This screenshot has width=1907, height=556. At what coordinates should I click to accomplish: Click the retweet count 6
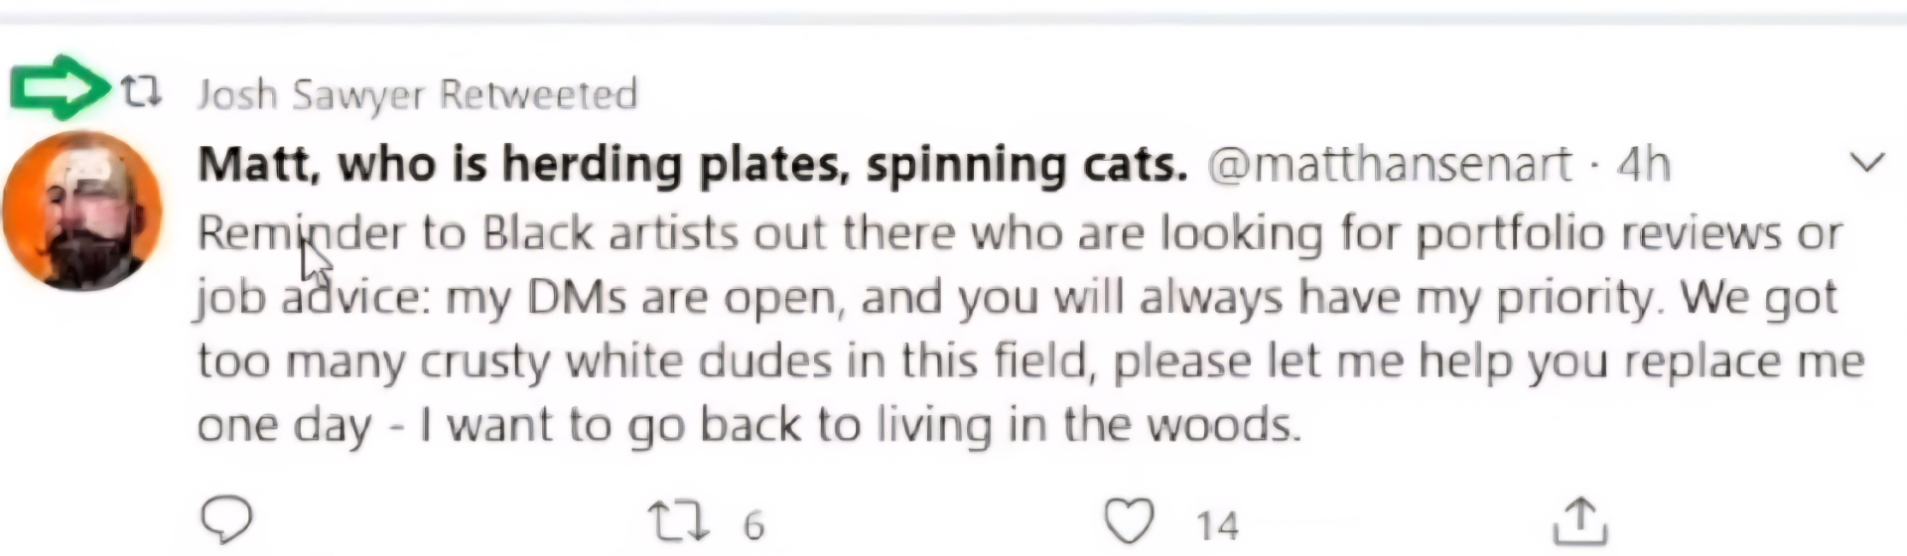[x=754, y=525]
